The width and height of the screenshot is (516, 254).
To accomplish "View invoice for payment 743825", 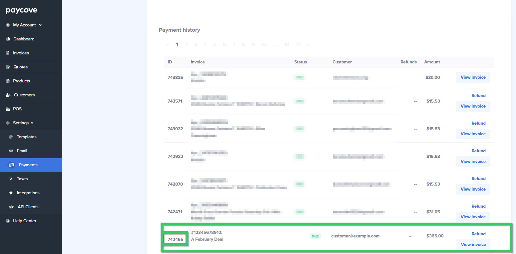I will [x=473, y=77].
